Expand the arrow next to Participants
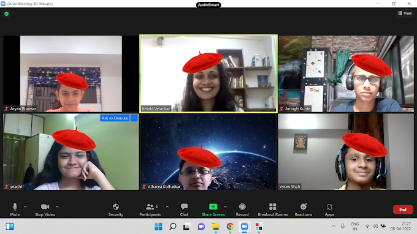 click(x=167, y=206)
